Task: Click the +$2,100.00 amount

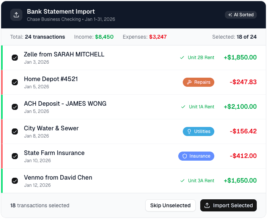Action: [240, 106]
